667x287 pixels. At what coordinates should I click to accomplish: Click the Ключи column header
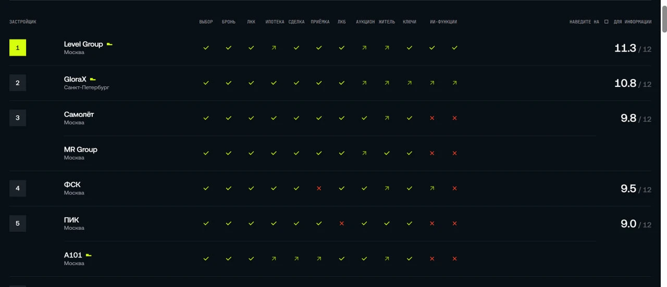pos(410,22)
